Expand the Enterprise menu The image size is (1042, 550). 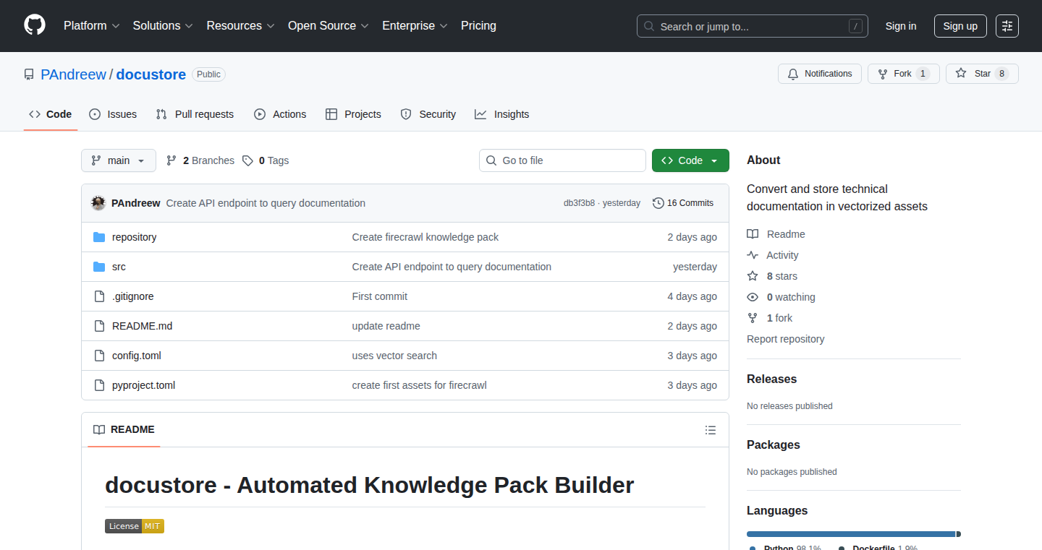coord(415,25)
